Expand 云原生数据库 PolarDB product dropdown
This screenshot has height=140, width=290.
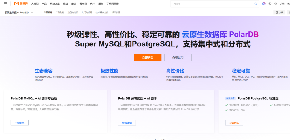click(x=19, y=12)
